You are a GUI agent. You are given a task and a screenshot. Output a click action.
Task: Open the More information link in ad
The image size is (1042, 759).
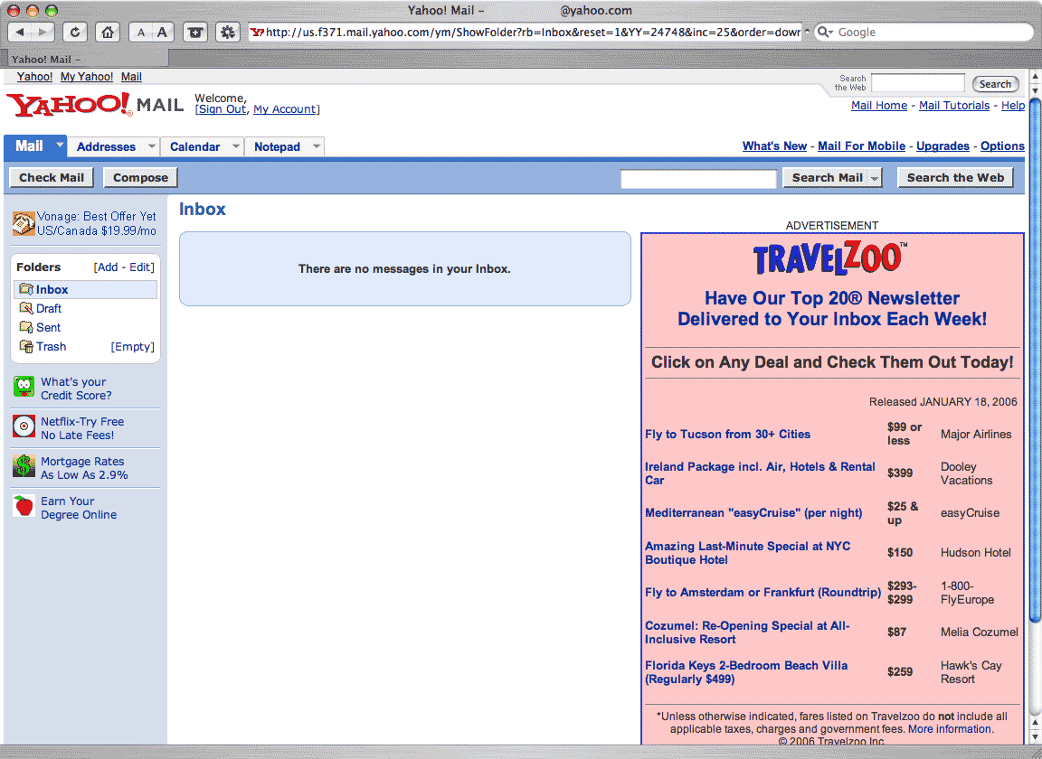coord(950,728)
